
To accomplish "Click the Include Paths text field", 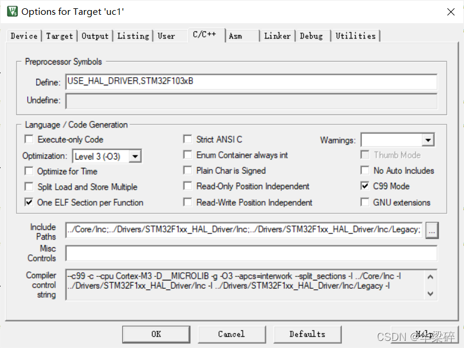I will coord(244,230).
